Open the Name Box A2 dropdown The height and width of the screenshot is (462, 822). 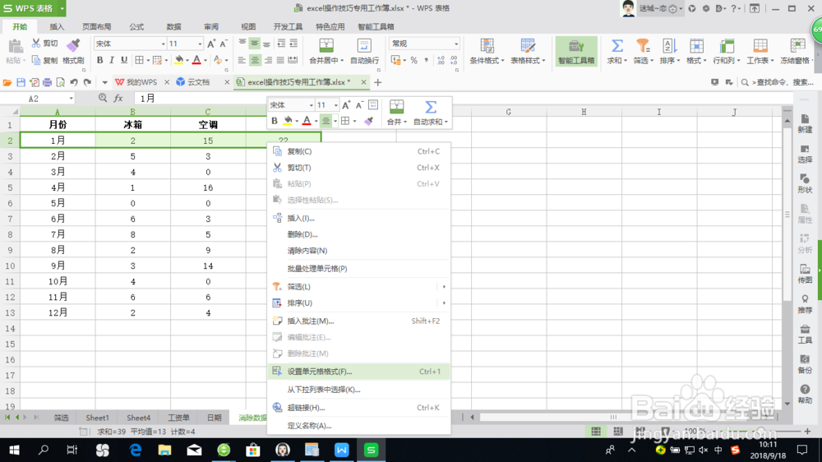(x=71, y=99)
